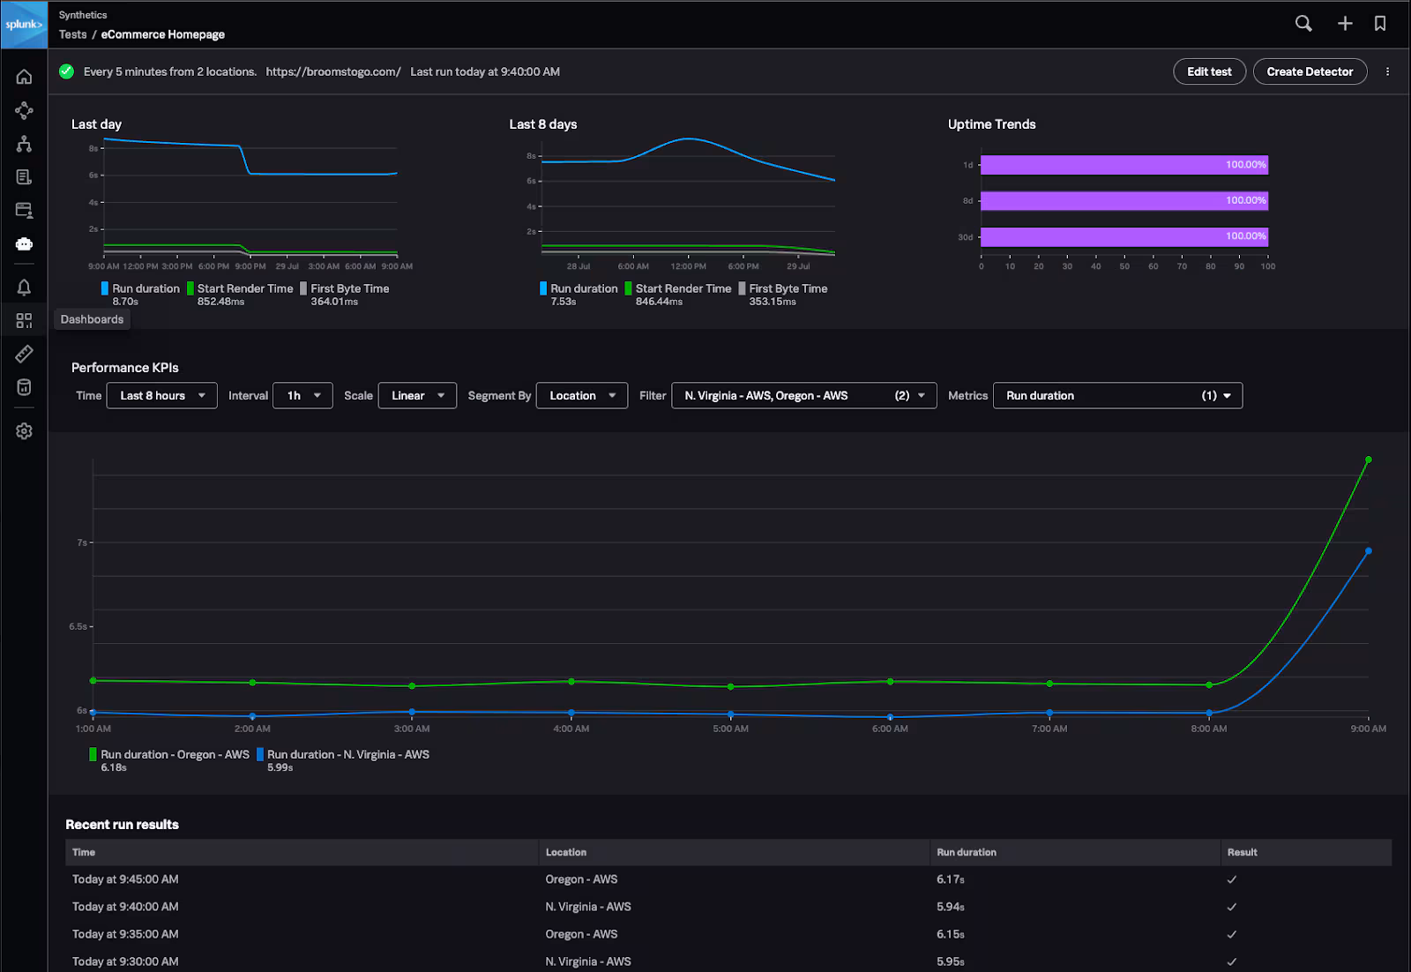
Task: Toggle Run duration N. Virginia legend series
Action: point(347,754)
